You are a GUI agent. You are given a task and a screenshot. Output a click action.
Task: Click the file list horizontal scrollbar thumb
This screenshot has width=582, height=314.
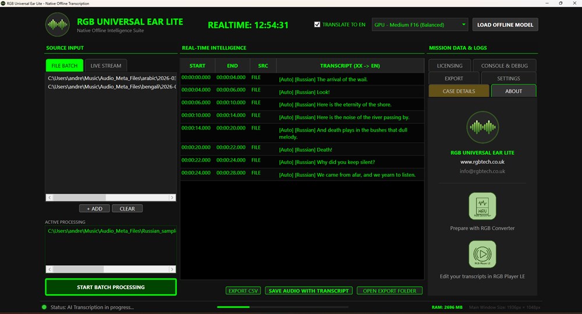79,198
